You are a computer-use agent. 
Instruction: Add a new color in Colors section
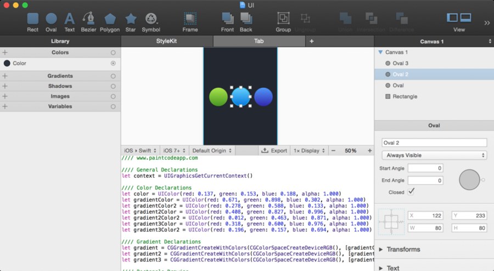pos(5,53)
